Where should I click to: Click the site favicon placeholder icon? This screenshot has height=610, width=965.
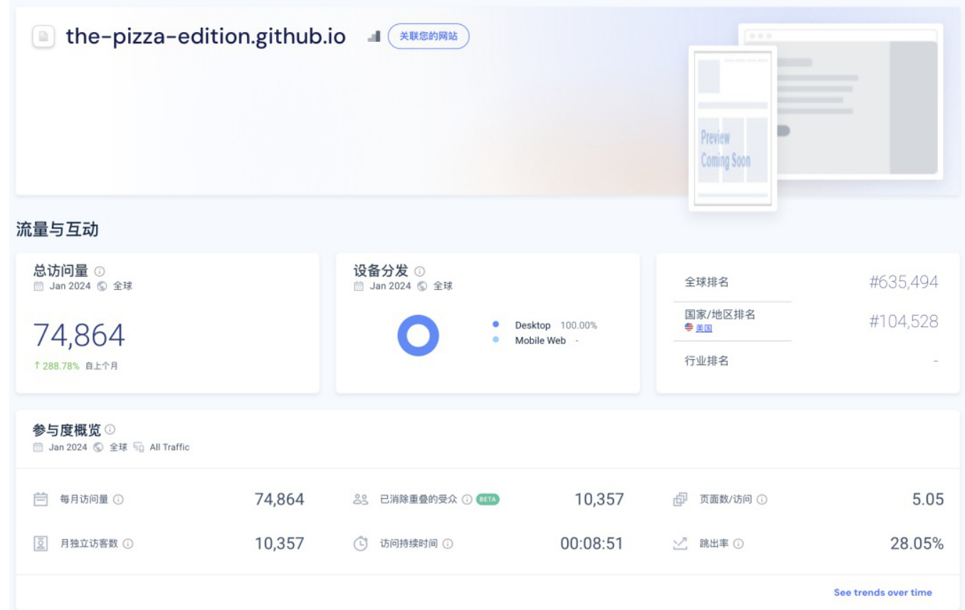(43, 36)
